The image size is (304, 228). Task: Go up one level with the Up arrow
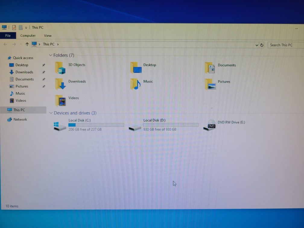click(x=27, y=44)
